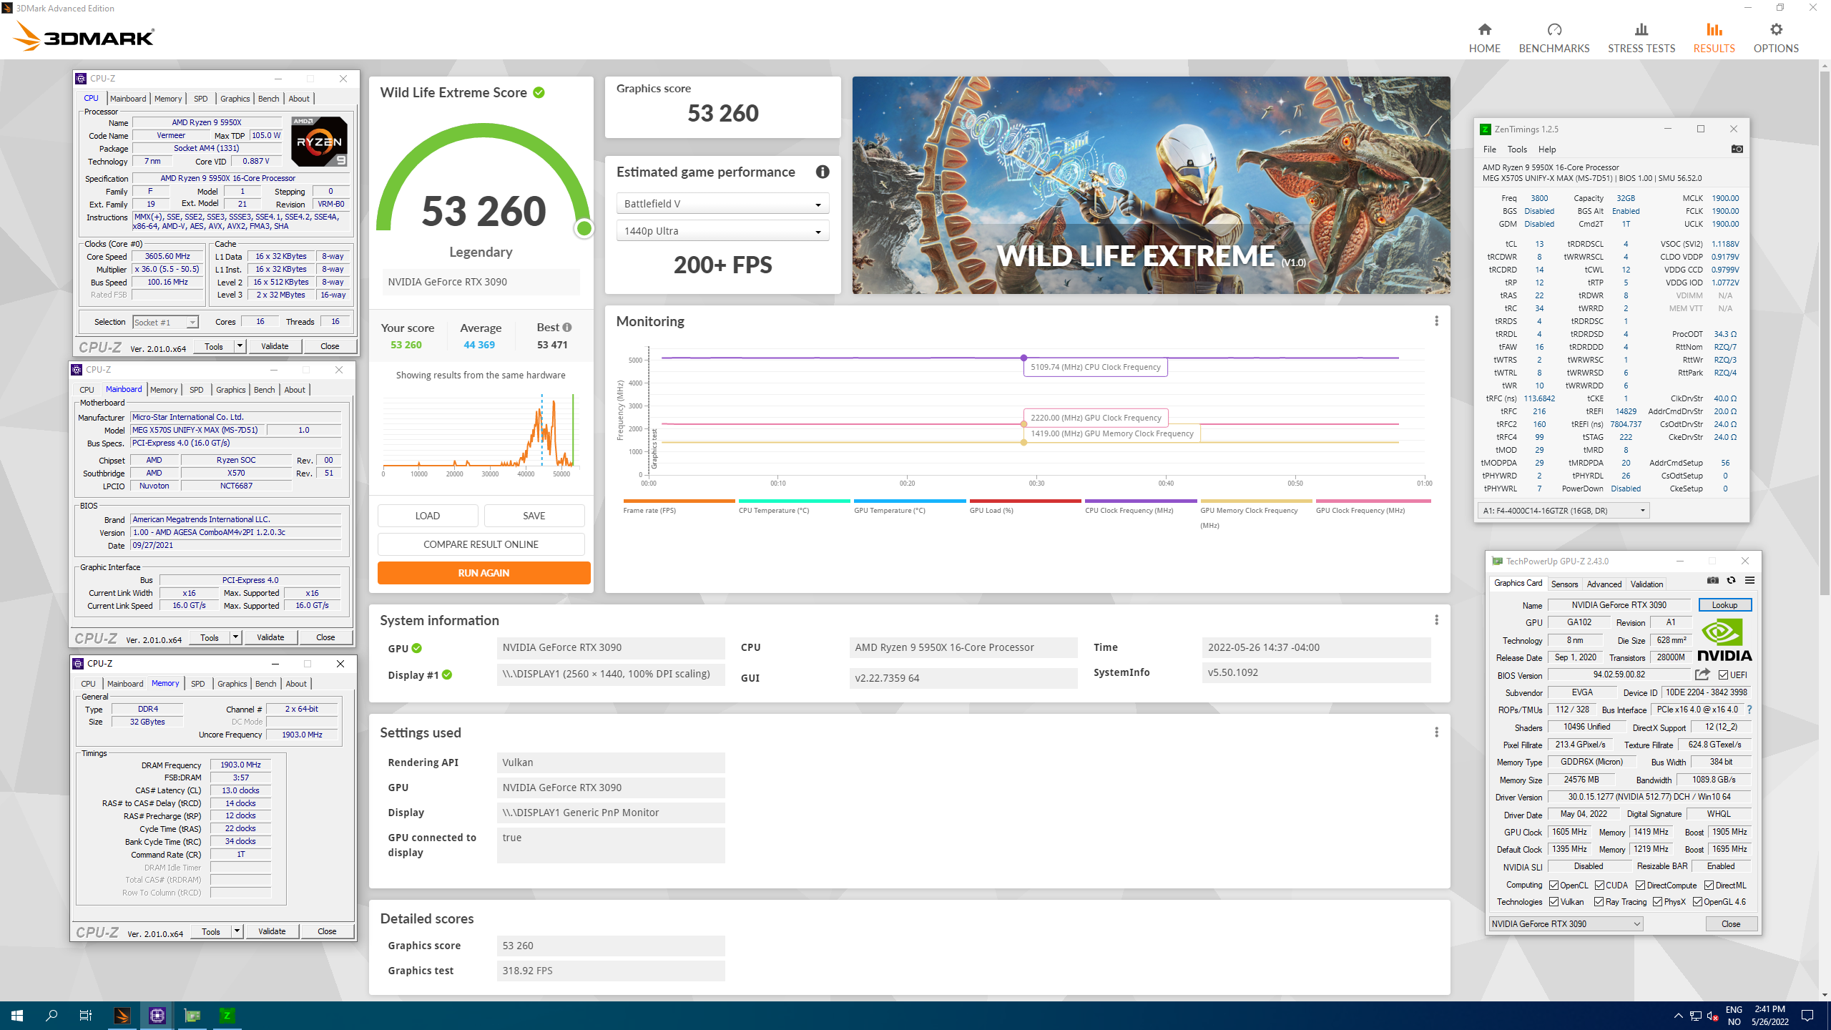Viewport: 1831px width, 1030px height.
Task: Click Validate in top CPU-Z window
Action: coord(275,346)
